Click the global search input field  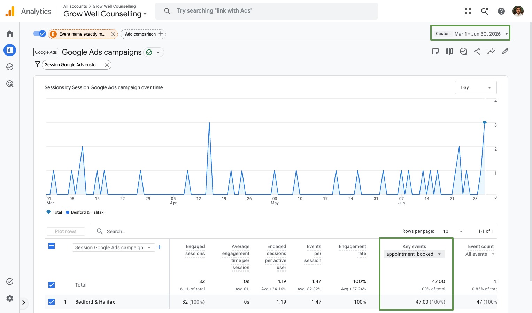(267, 11)
